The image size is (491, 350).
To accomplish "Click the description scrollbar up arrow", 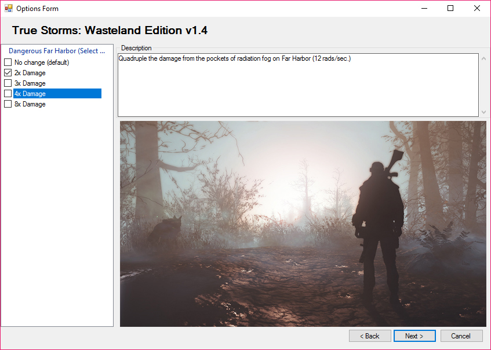I will click(483, 58).
